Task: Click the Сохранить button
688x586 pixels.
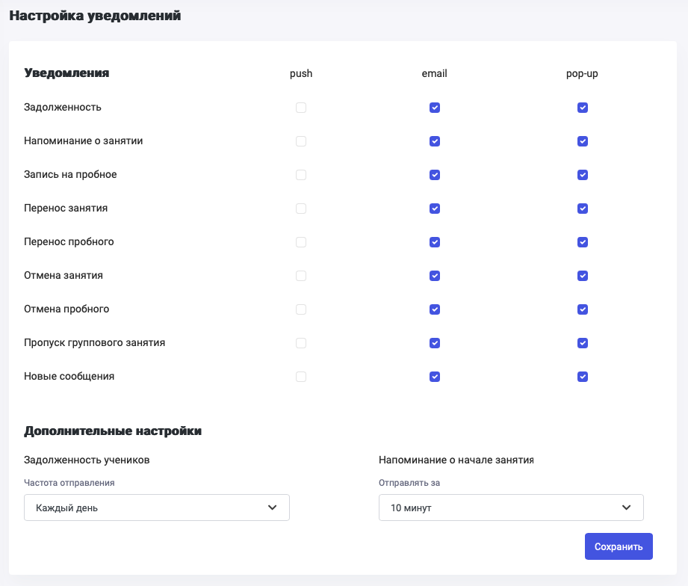Action: (x=619, y=546)
